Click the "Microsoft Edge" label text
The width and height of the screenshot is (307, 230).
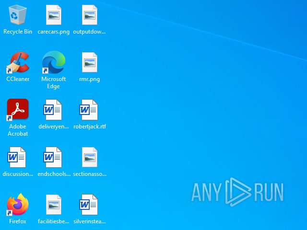tap(53, 82)
